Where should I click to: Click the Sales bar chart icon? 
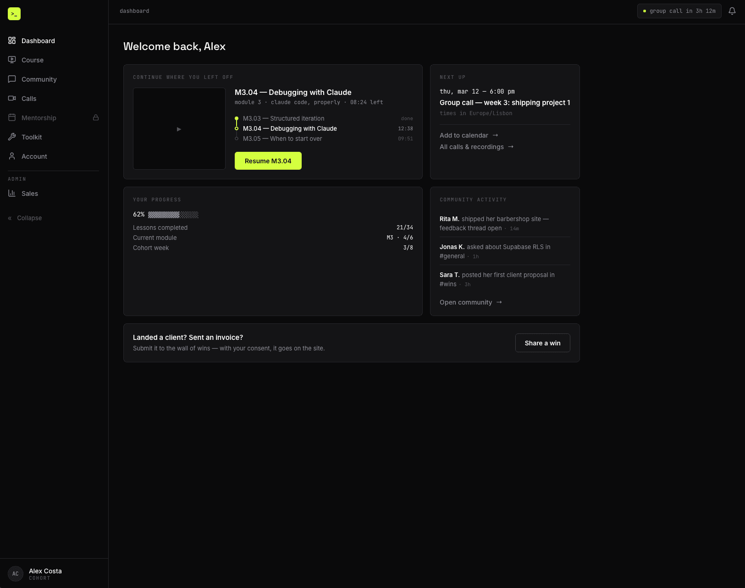[x=12, y=193]
